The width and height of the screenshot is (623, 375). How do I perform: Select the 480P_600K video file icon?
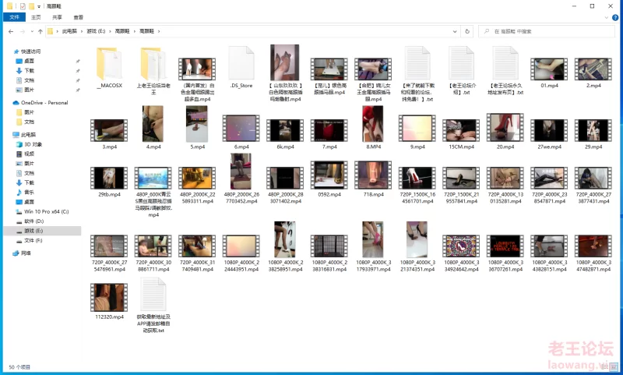tap(153, 178)
